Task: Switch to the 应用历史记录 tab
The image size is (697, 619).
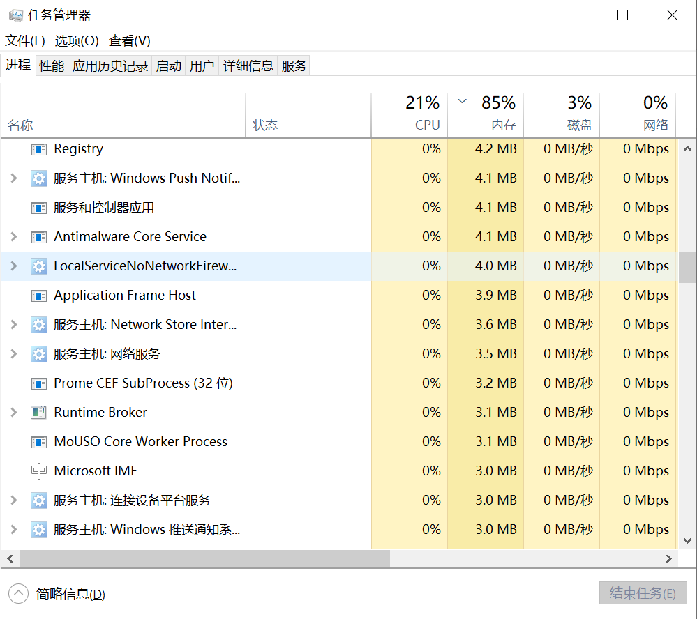Action: (110, 66)
